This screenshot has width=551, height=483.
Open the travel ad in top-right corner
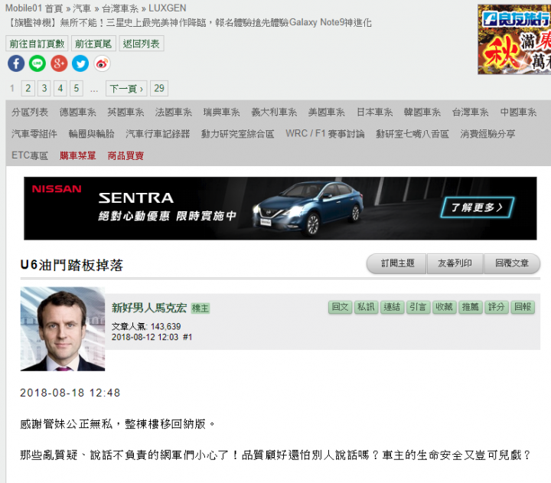514,39
